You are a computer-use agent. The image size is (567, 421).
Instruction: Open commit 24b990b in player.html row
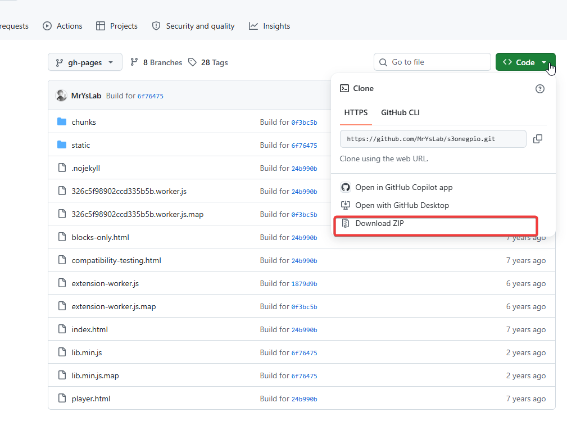coord(304,399)
